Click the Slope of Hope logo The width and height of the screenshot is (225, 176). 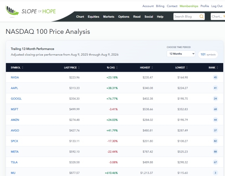[31, 11]
